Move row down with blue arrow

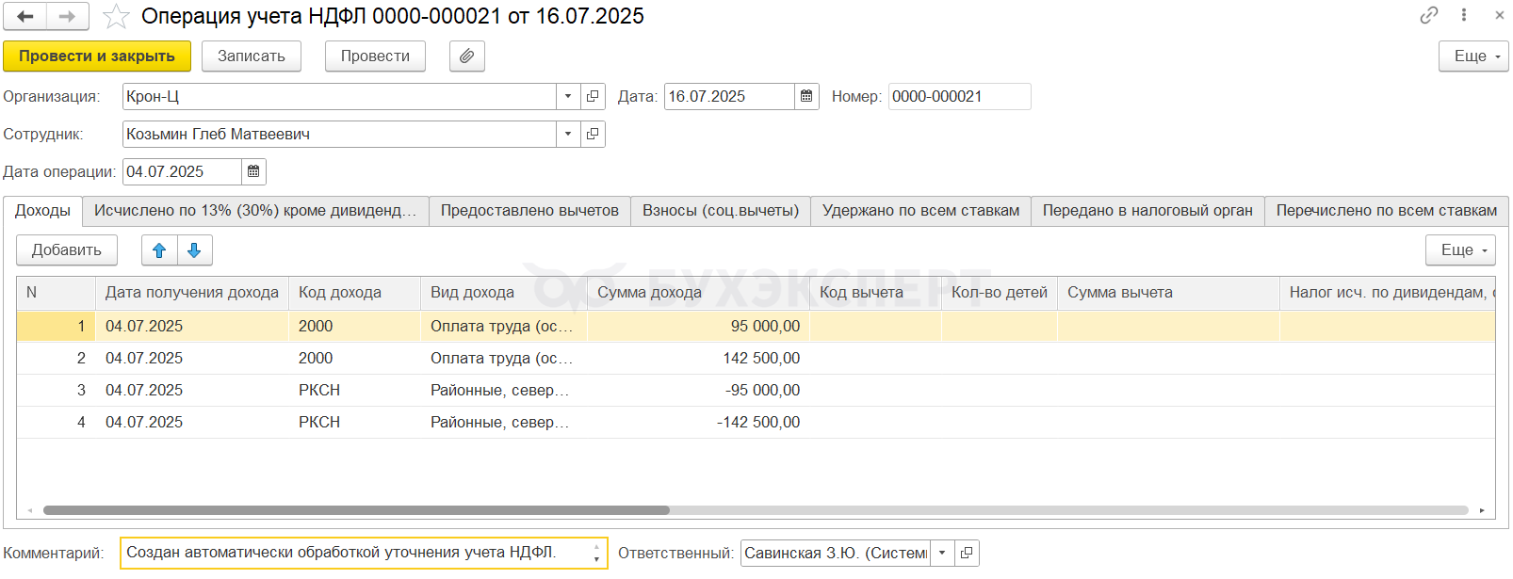[x=194, y=250]
